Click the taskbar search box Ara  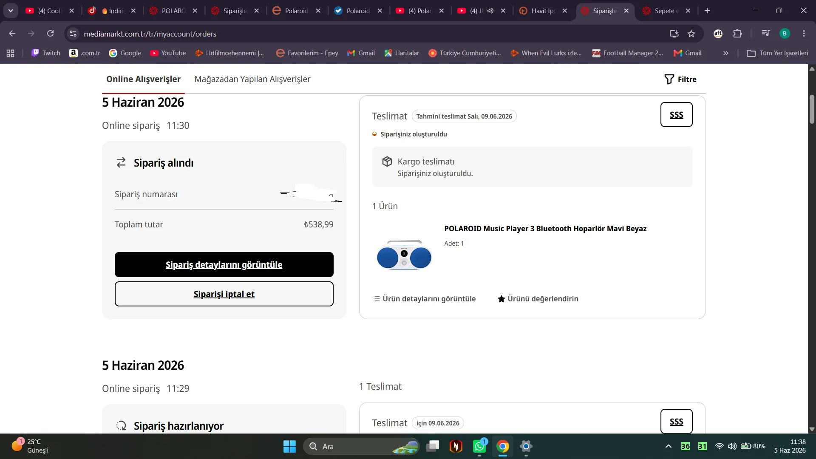tap(361, 446)
